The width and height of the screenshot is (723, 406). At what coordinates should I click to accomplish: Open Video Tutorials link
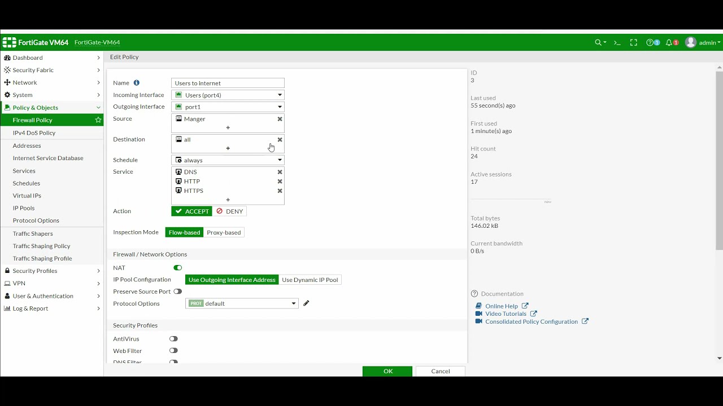[506, 314]
